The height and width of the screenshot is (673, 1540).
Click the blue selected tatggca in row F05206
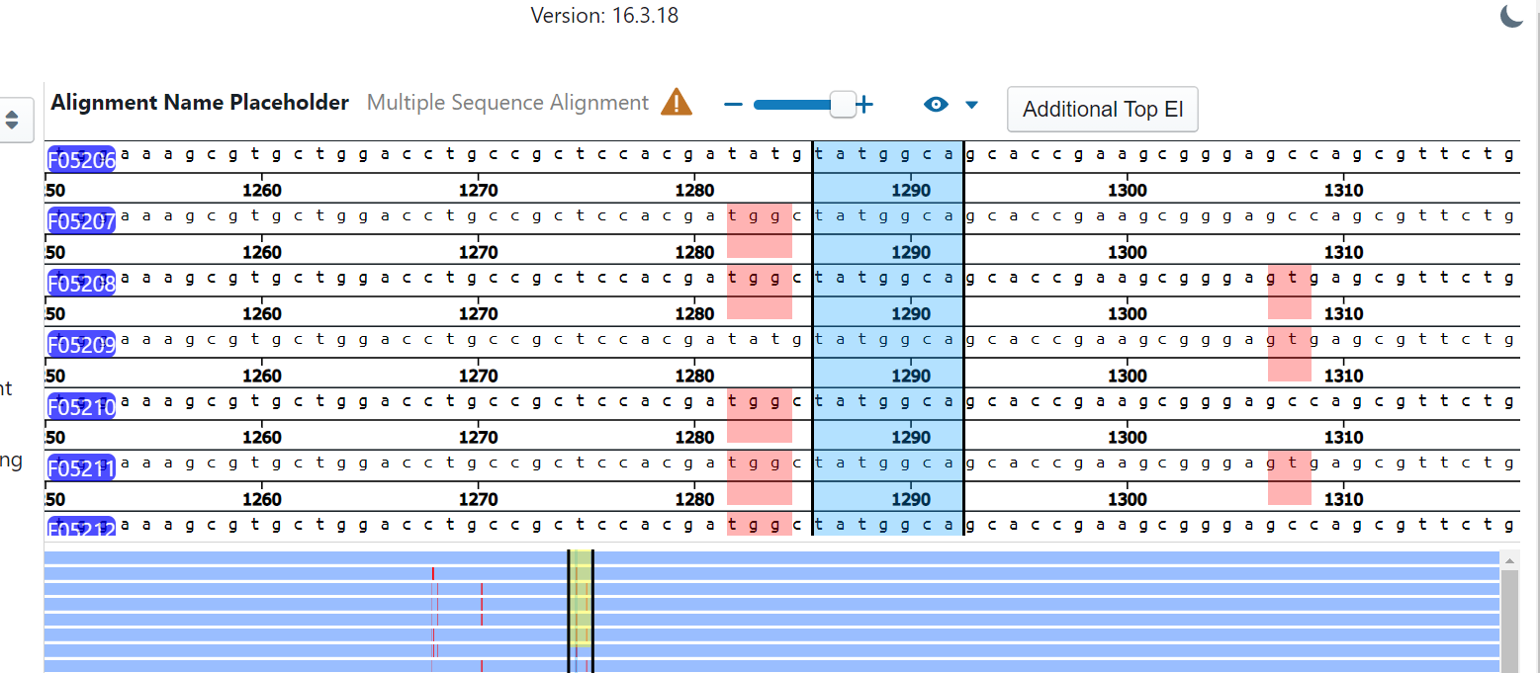click(x=887, y=154)
